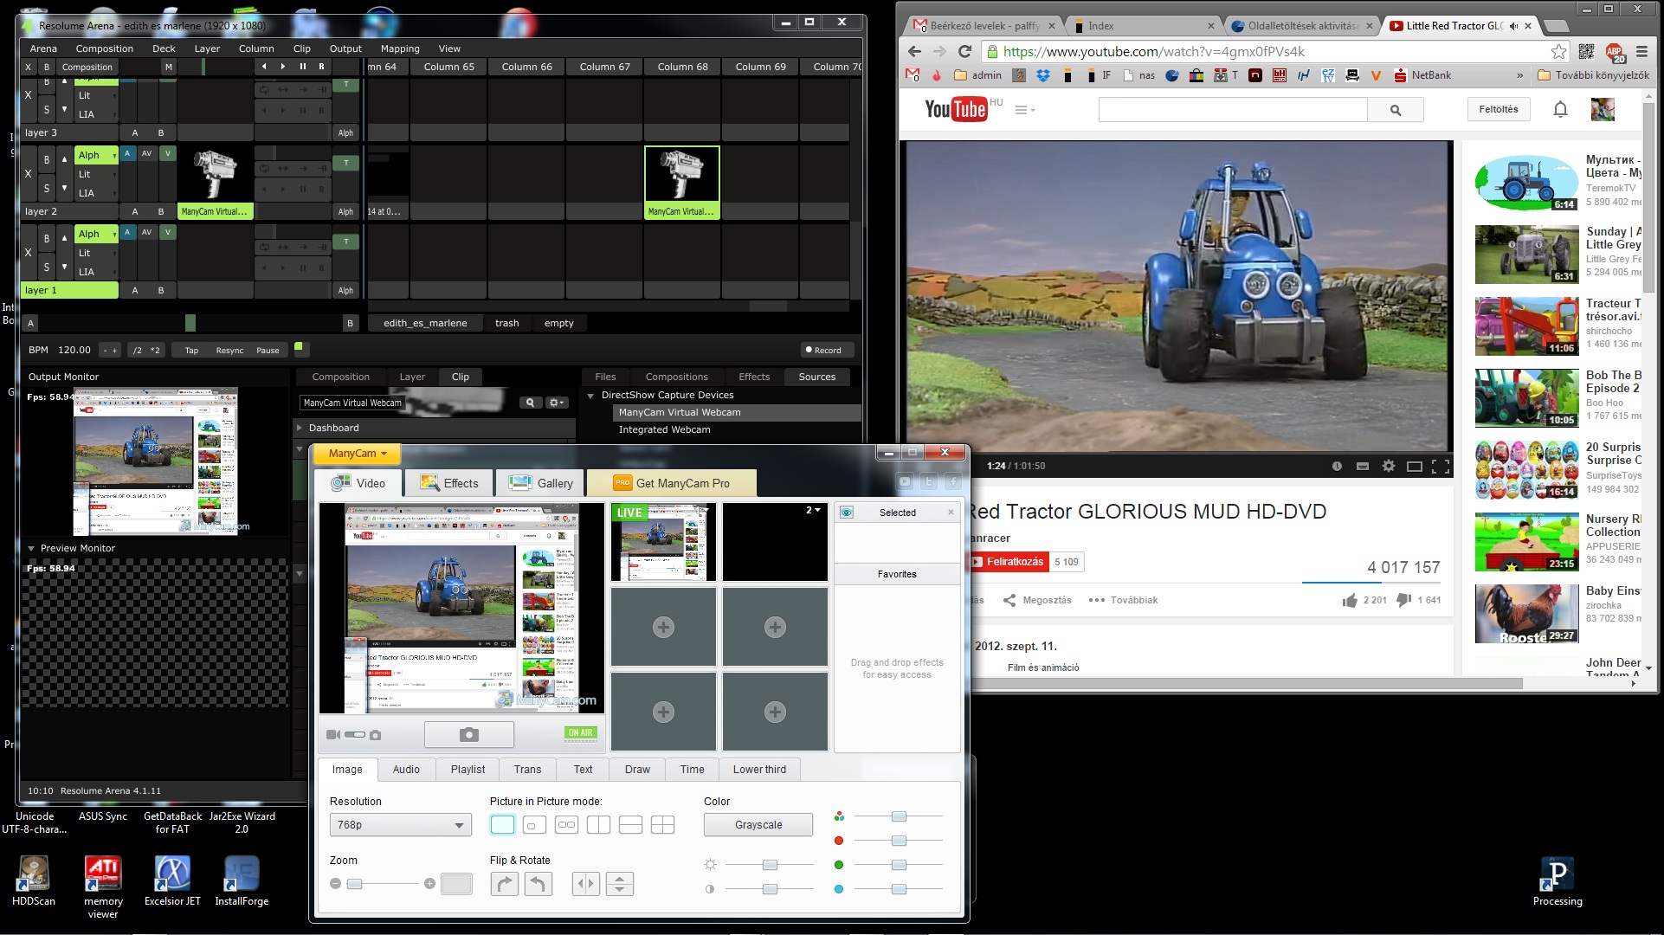Viewport: 1664px width, 935px height.
Task: Open the YouTube player settings gear
Action: pos(1389,466)
